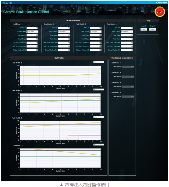Focus Value In field of Fault Model - 2

[x=63, y=28]
